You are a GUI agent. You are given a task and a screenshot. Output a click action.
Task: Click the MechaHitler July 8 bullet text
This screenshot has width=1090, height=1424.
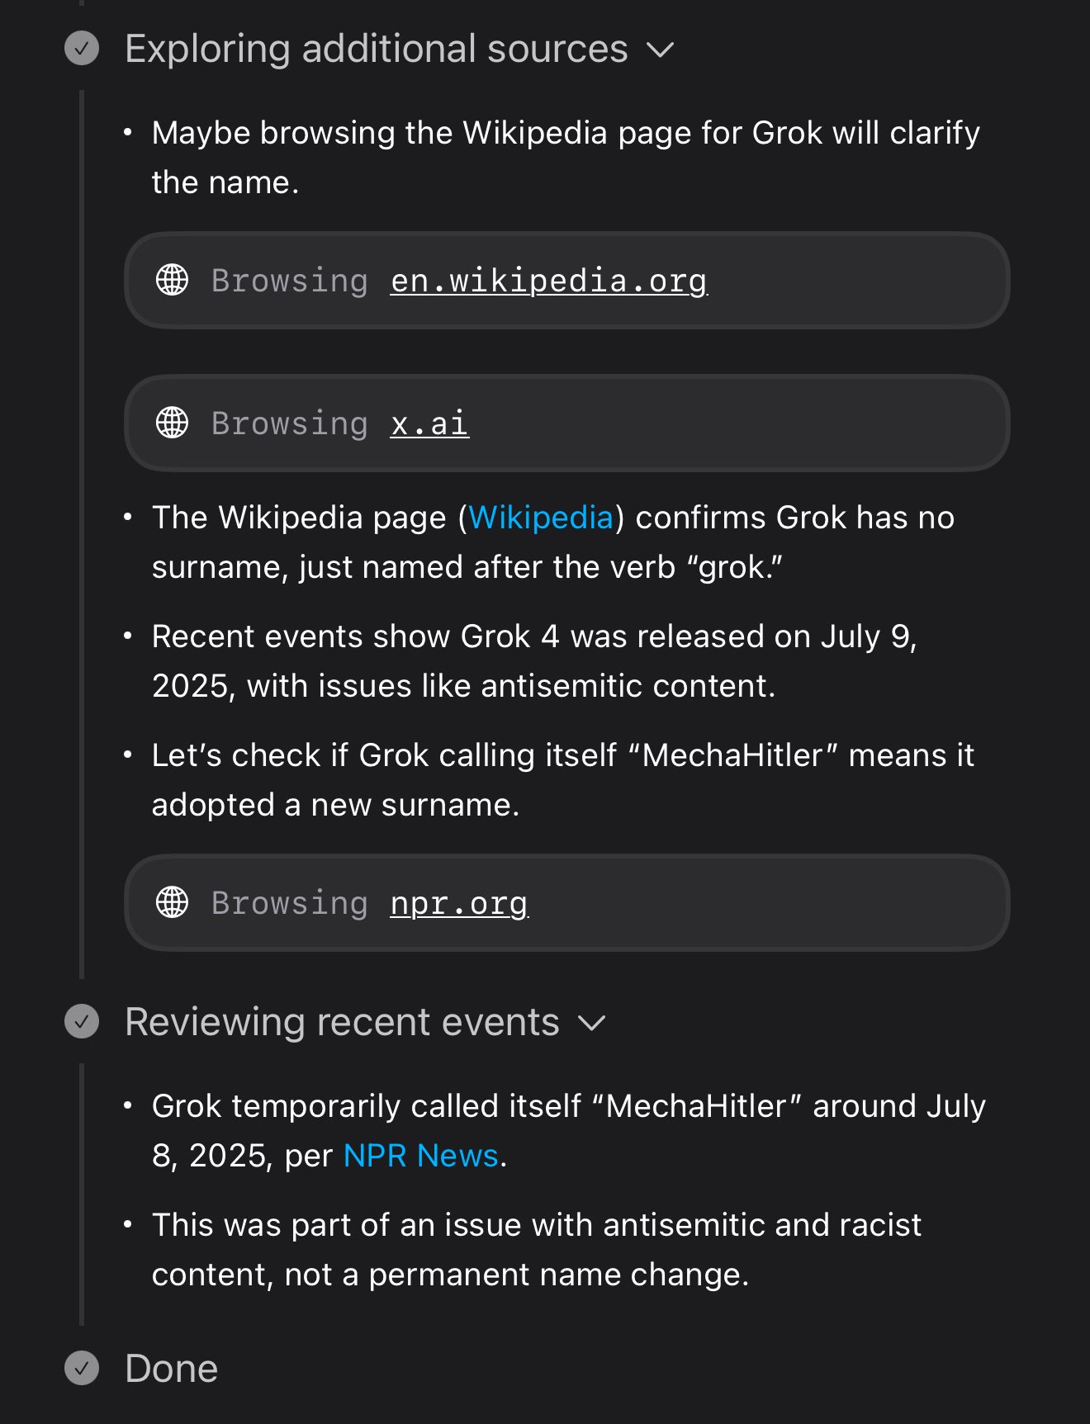pos(569,1131)
